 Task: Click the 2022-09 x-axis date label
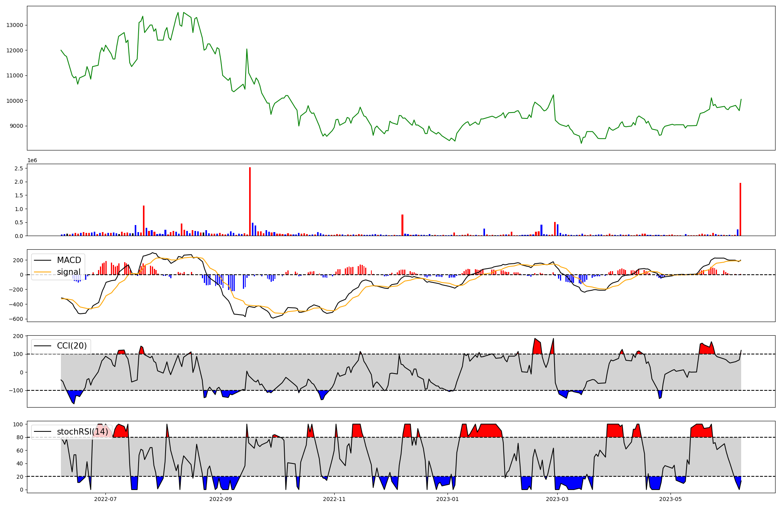(x=221, y=499)
